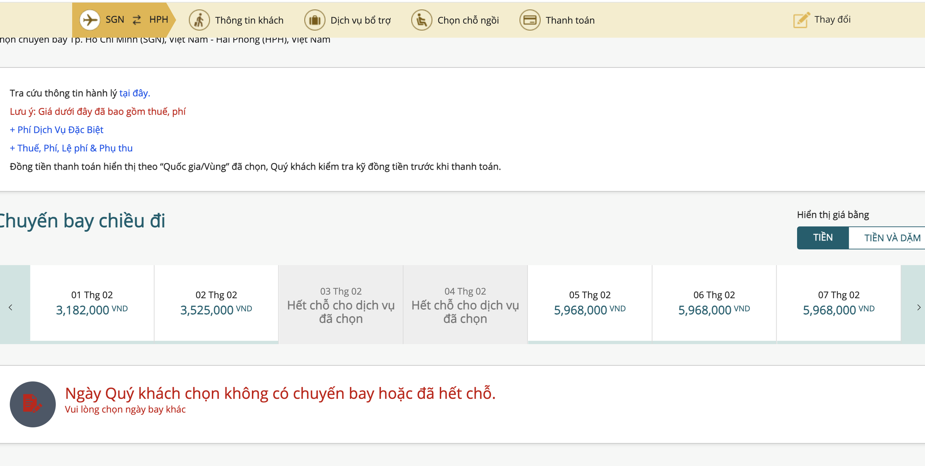This screenshot has height=466, width=925.
Task: Select the sold-out 03 Thg 02 date
Action: pyautogui.click(x=341, y=305)
